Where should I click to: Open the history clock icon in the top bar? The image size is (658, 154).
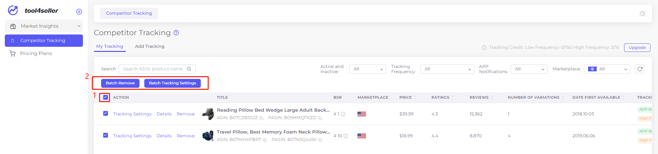(643, 14)
